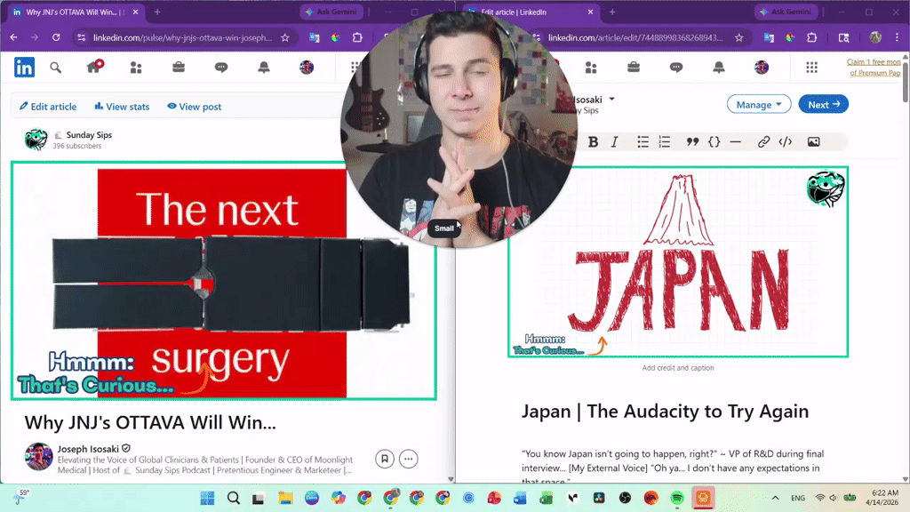Open Jobs briefcase in right window
This screenshot has width=910, height=512.
pyautogui.click(x=634, y=68)
